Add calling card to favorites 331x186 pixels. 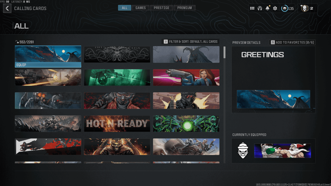pyautogui.click(x=292, y=43)
